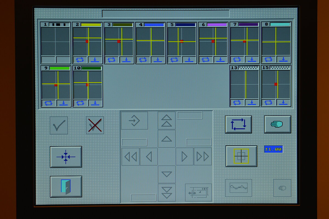Click the single right arrow button
The width and height of the screenshot is (329, 219).
coord(185,157)
